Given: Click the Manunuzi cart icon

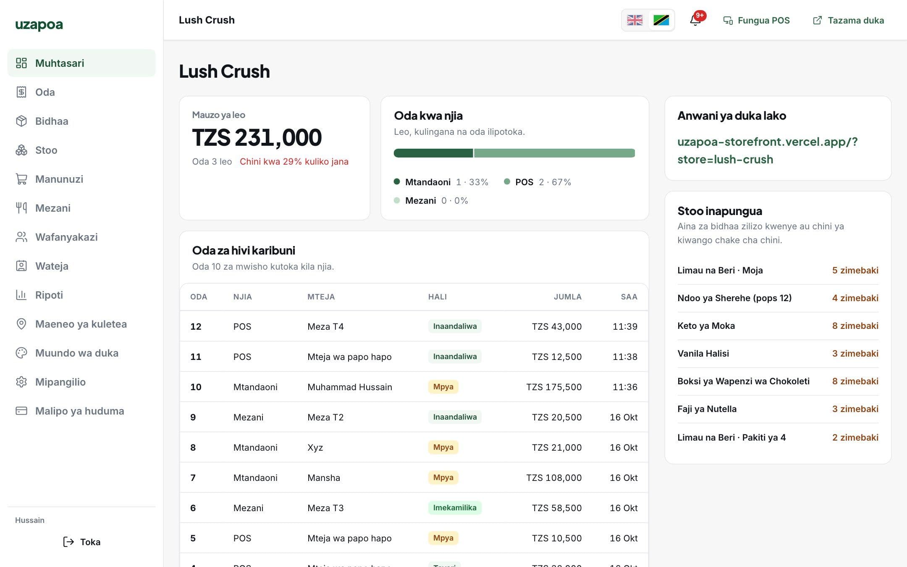Looking at the screenshot, I should (x=21, y=179).
